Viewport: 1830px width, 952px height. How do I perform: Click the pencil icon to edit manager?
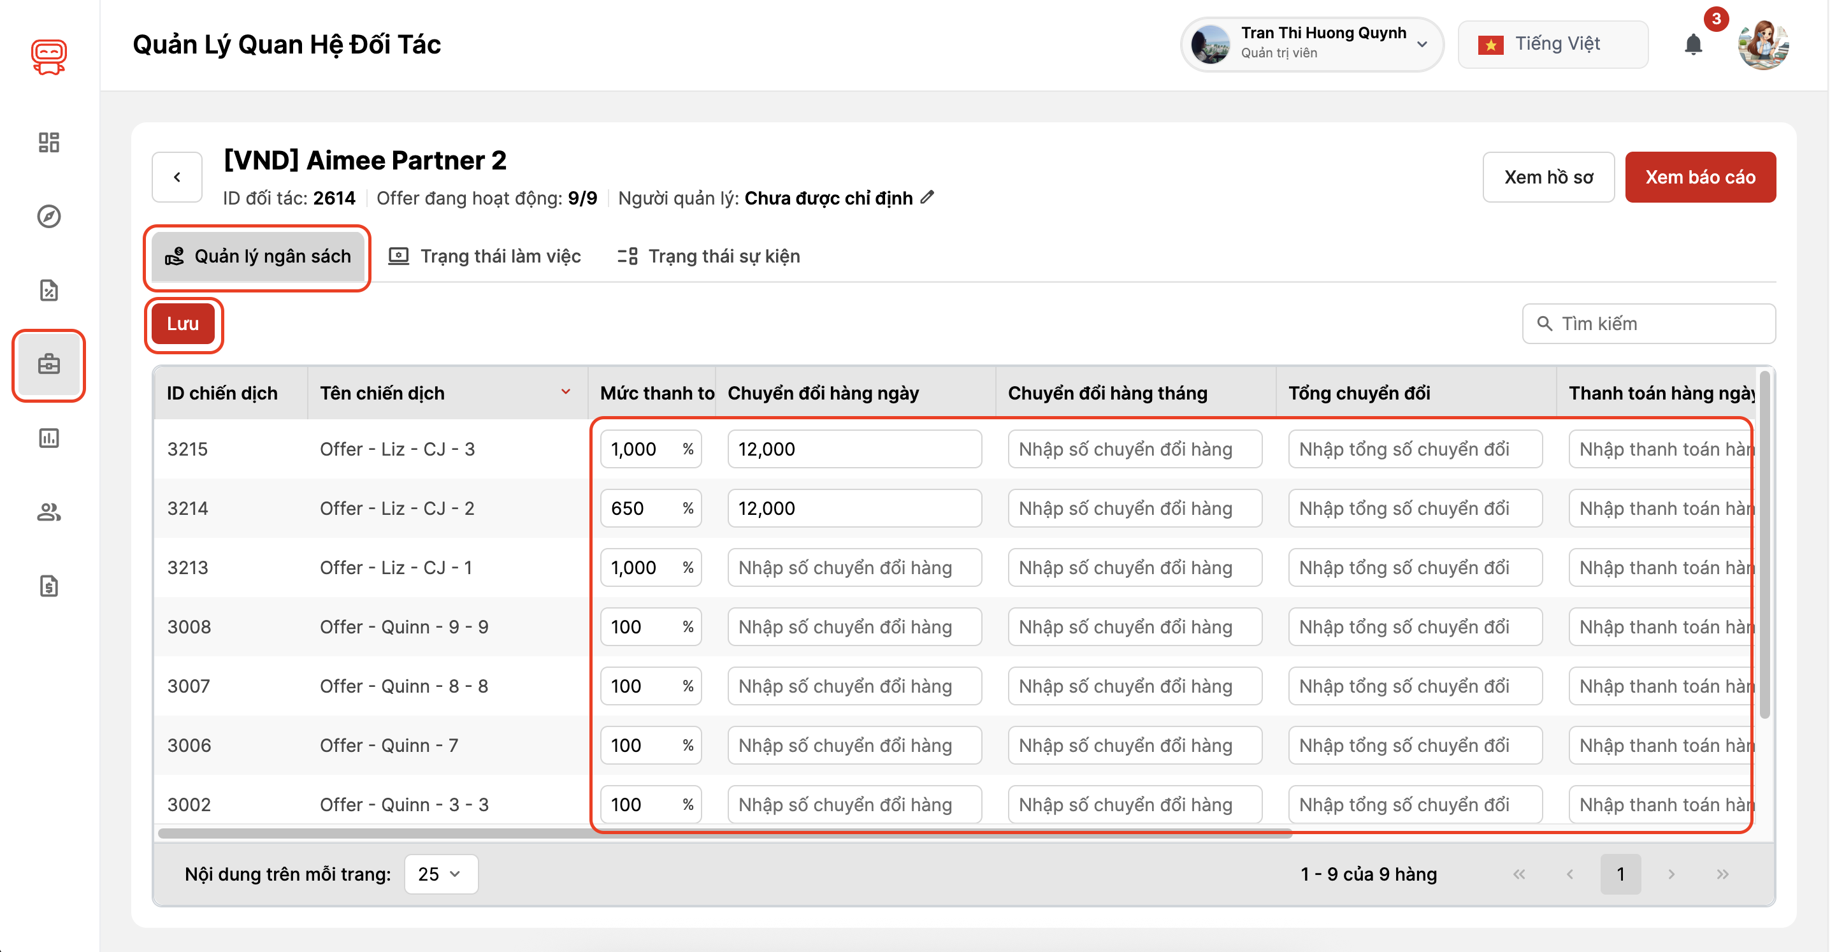[x=927, y=198]
